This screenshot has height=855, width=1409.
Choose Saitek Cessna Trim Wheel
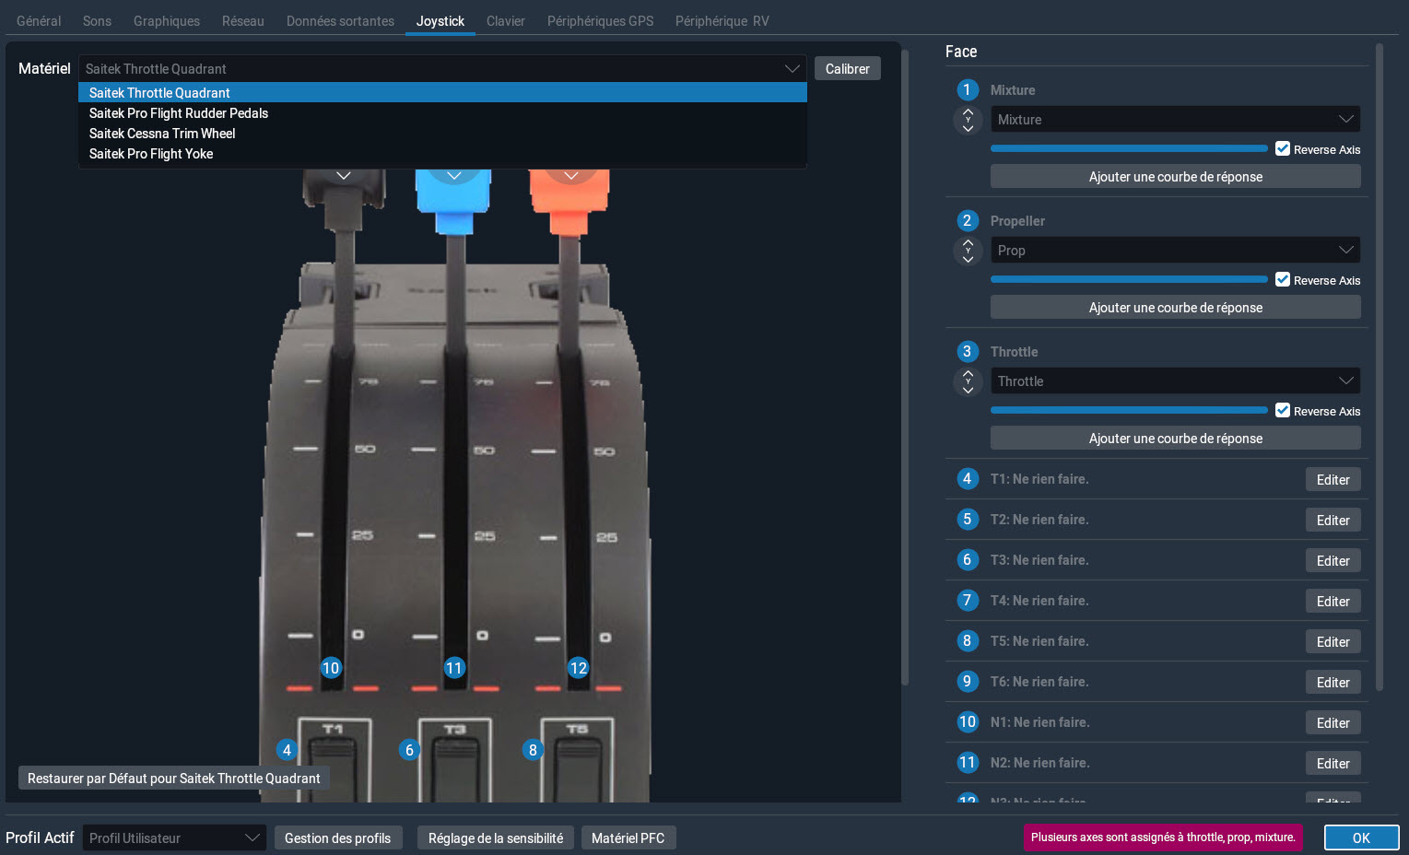click(442, 134)
